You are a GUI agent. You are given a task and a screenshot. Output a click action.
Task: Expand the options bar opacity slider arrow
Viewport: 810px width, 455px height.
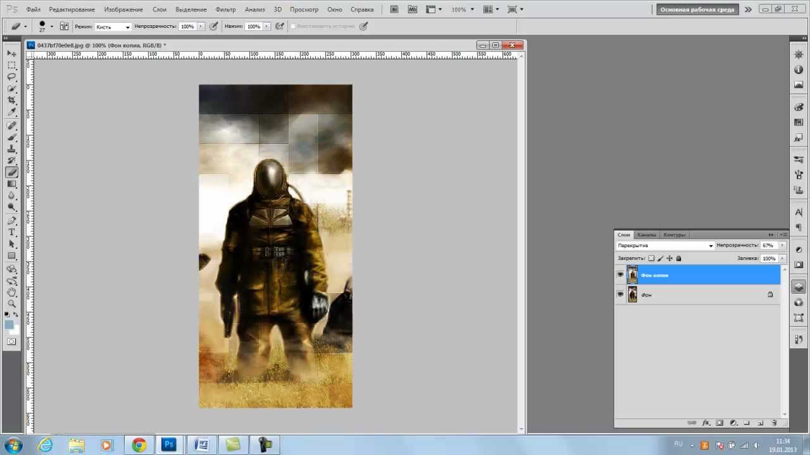[x=201, y=27]
